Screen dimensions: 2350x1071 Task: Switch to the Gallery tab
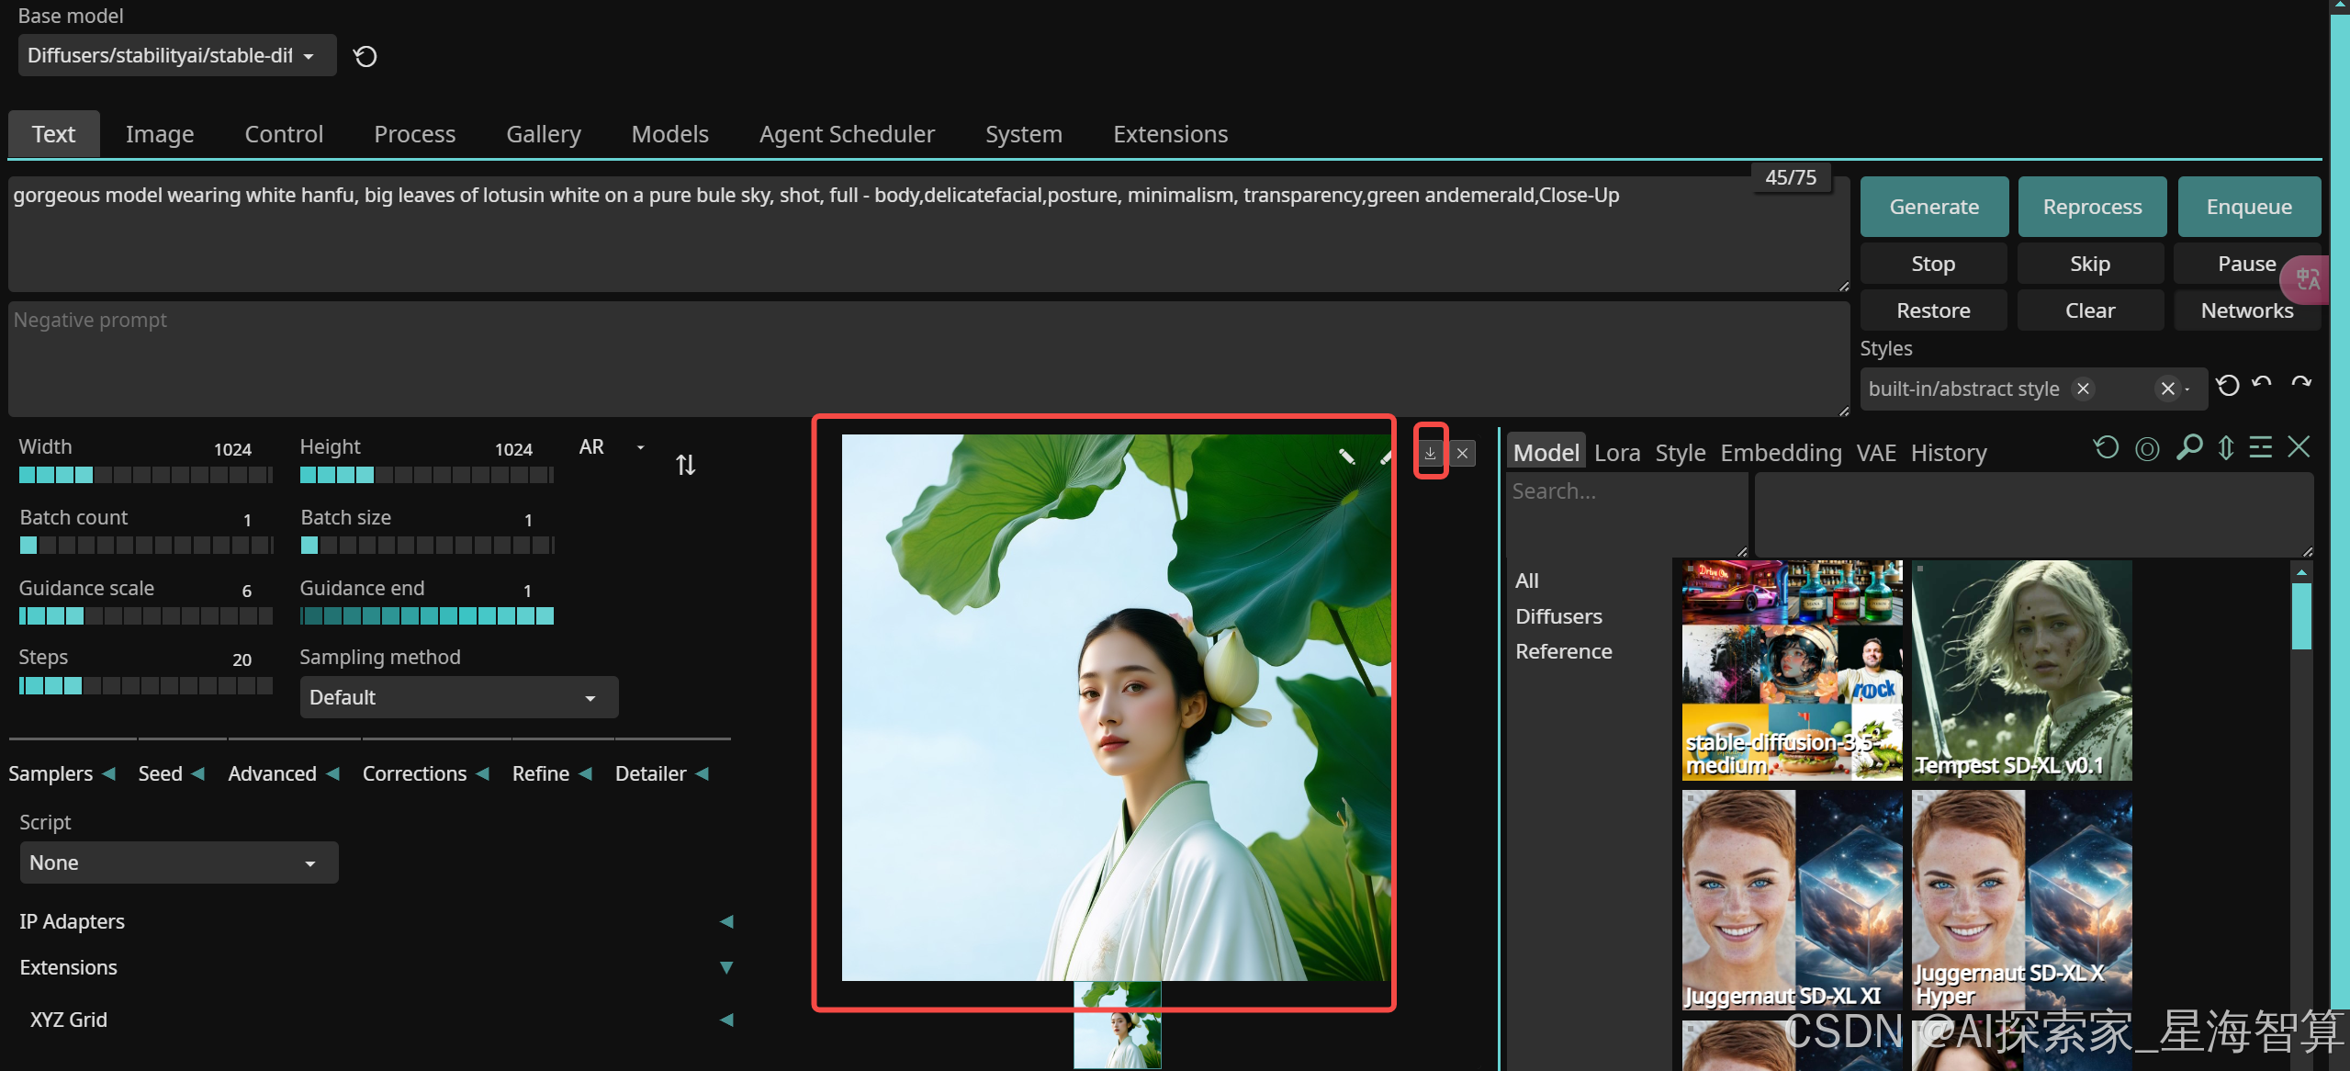(x=544, y=134)
